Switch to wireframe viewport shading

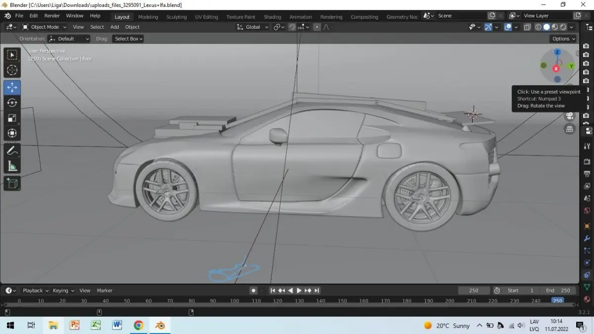pos(539,27)
